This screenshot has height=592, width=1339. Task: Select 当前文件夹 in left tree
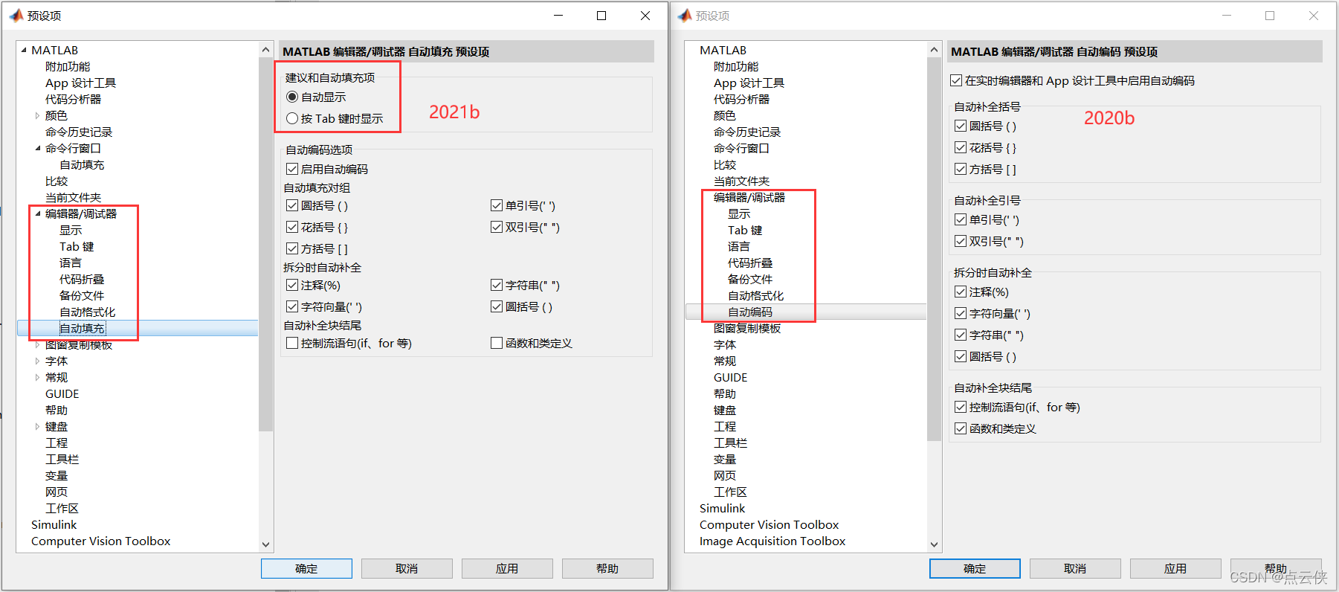tap(73, 198)
